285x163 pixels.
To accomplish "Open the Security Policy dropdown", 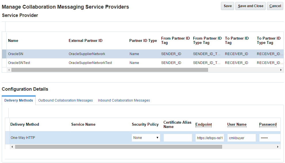I will (146, 138).
